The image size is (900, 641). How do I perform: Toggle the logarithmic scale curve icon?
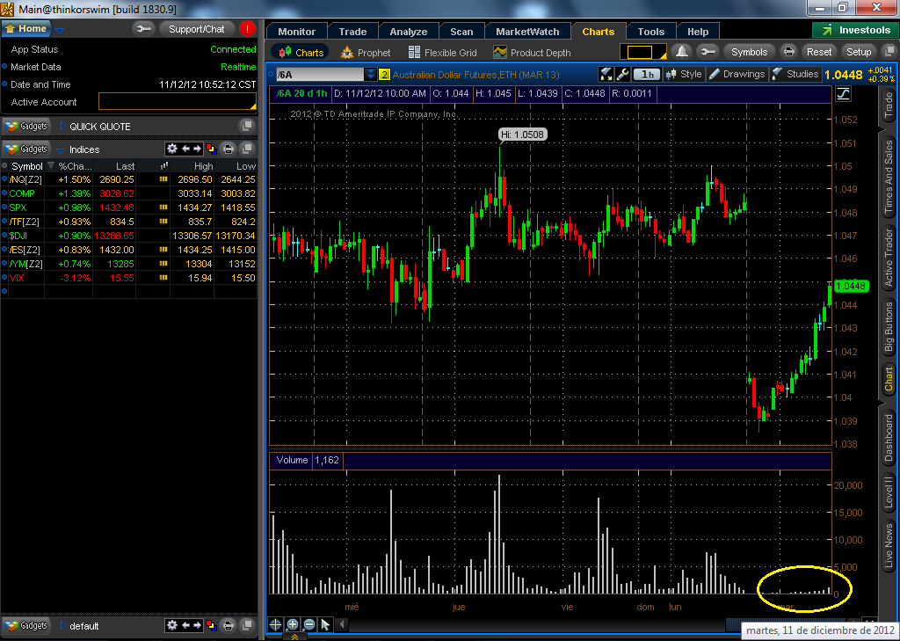[x=843, y=93]
